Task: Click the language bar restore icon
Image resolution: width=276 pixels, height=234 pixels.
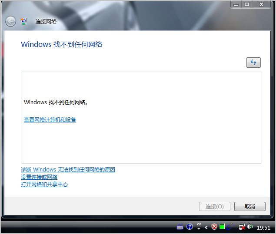Action: [x=199, y=224]
